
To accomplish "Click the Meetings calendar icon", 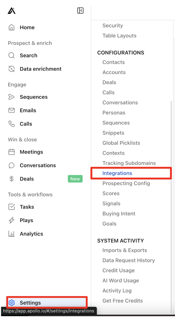I will 12,152.
